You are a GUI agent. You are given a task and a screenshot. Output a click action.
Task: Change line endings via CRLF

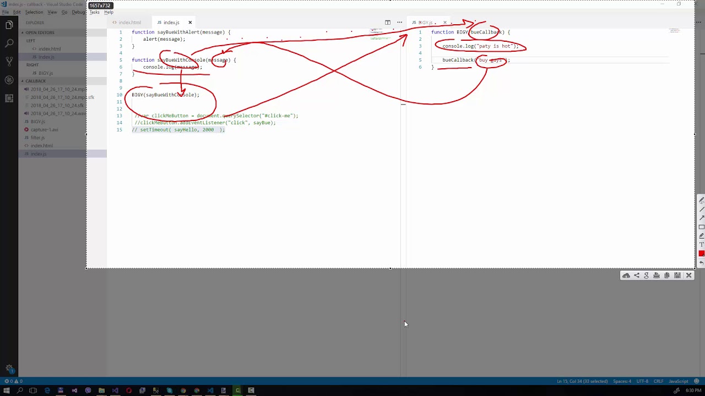[x=658, y=381]
